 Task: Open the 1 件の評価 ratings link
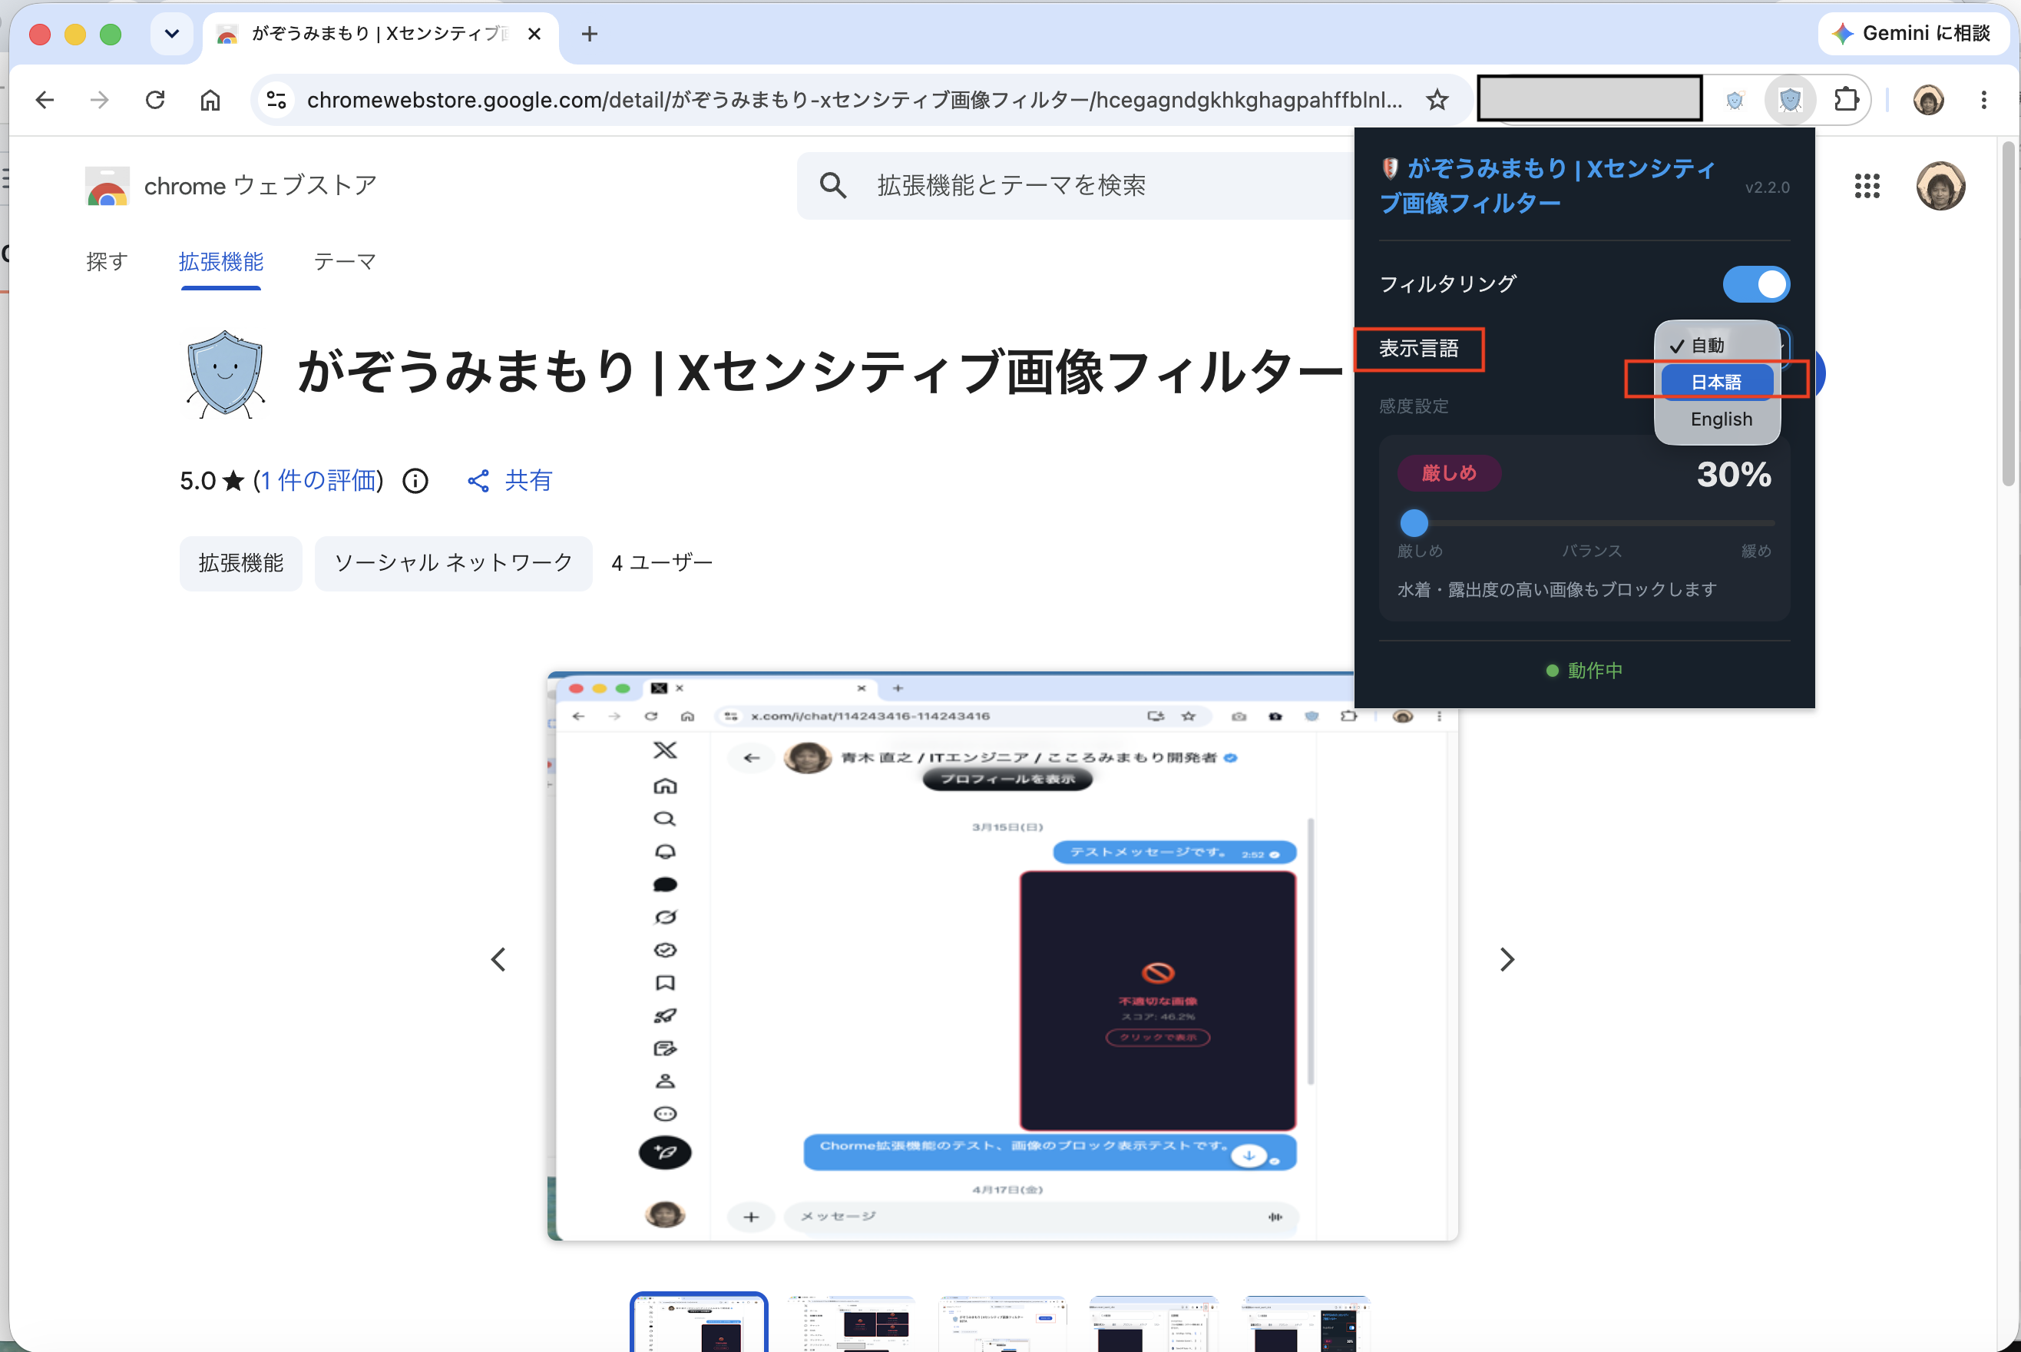(x=318, y=480)
